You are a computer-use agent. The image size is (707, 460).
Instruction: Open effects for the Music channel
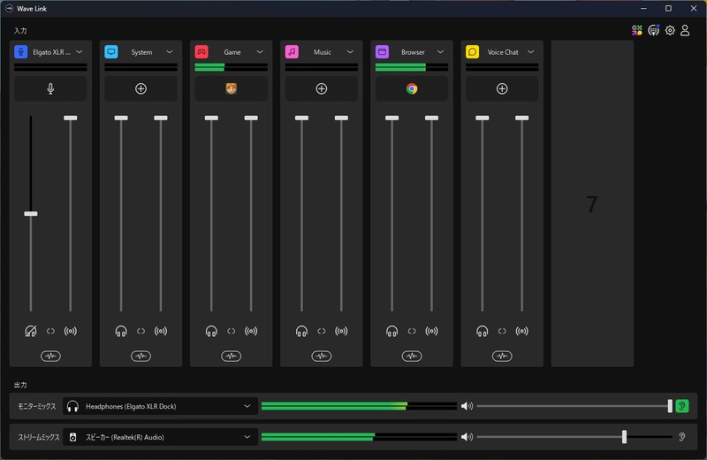(x=322, y=356)
